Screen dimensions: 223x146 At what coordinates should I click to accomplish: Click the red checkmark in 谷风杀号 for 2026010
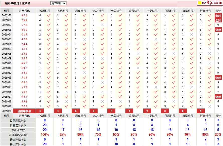(x=66, y=63)
